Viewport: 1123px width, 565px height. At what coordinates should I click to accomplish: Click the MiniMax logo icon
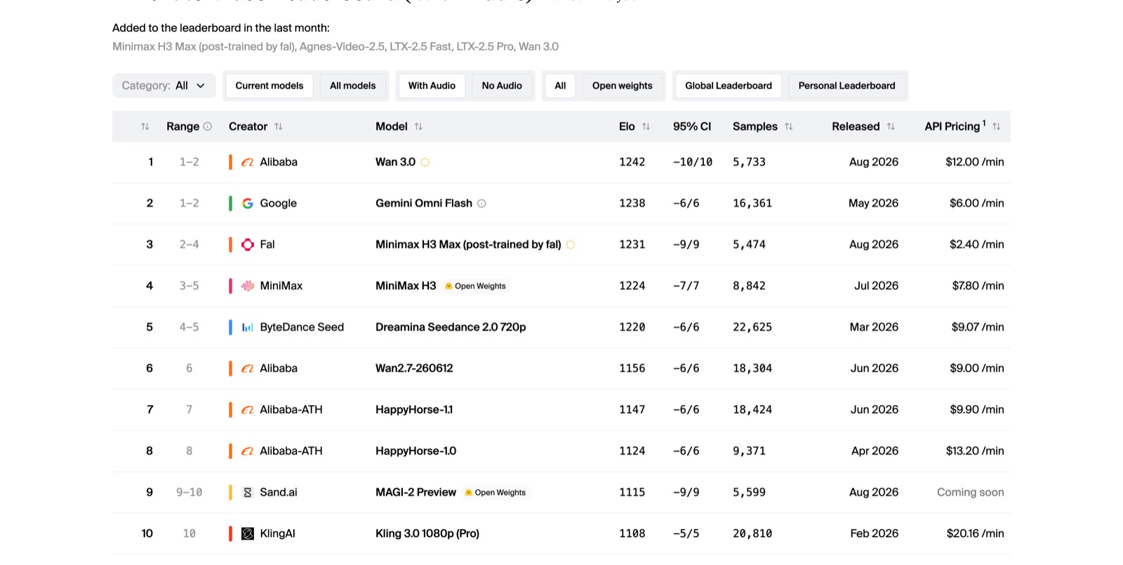tap(247, 286)
